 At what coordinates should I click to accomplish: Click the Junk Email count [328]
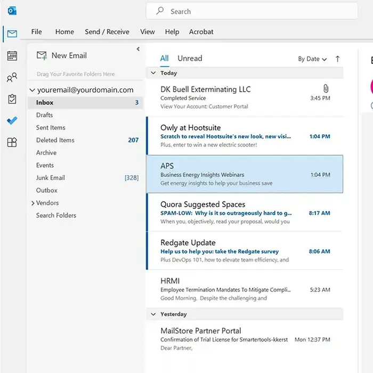132,178
